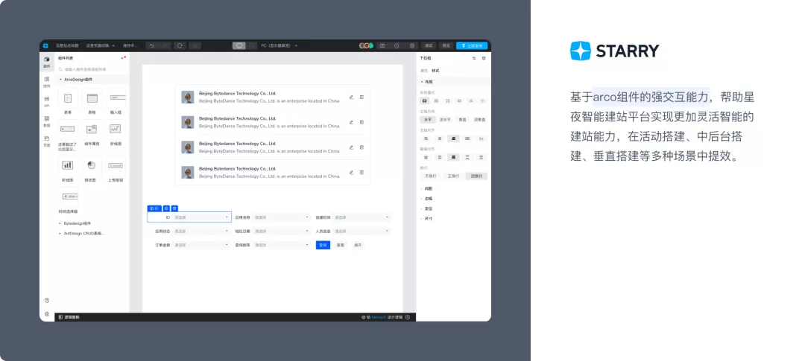Click swap icon in 下拉框 panel header
The width and height of the screenshot is (805, 361).
tap(474, 58)
